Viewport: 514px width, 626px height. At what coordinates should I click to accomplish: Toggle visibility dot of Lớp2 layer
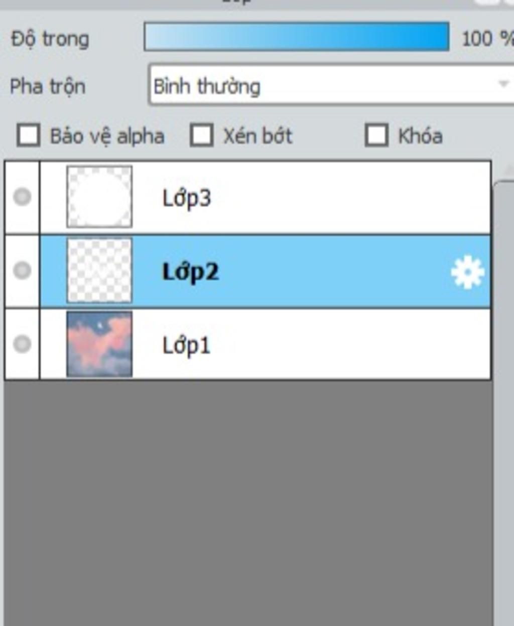pos(22,270)
